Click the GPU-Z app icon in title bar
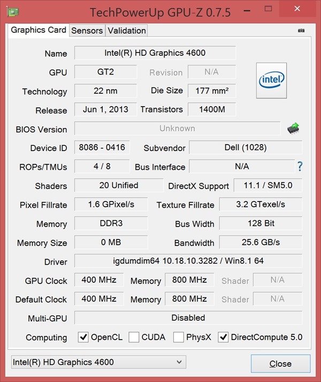This screenshot has height=382, width=321. click(x=13, y=12)
